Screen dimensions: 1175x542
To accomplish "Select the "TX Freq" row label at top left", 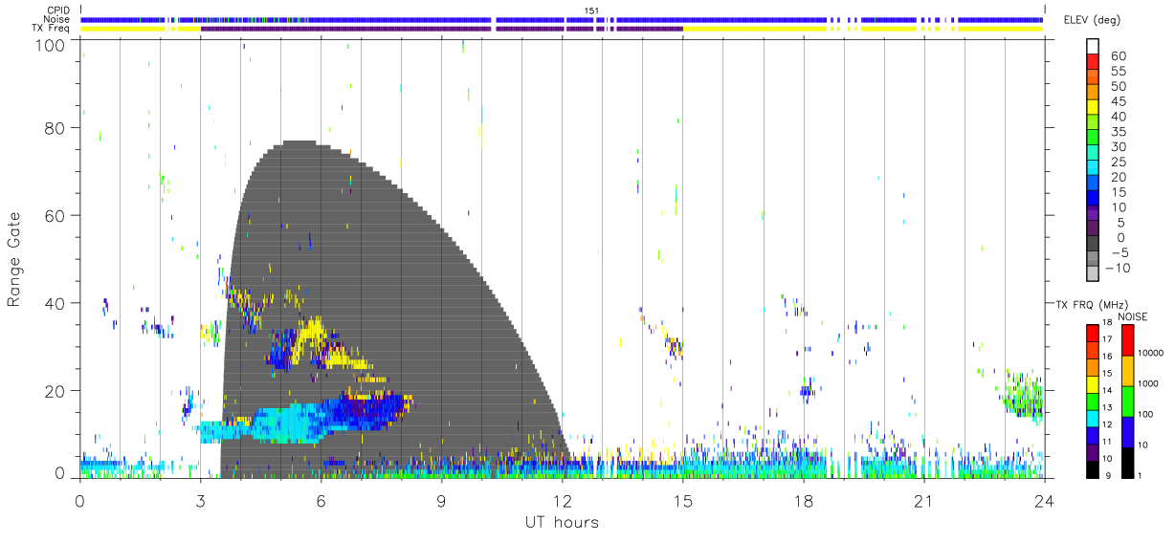I will click(x=52, y=28).
